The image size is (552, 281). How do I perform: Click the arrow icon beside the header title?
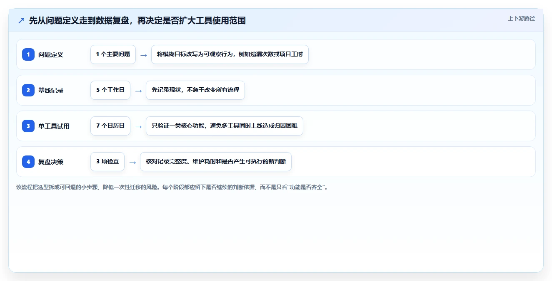[x=21, y=20]
